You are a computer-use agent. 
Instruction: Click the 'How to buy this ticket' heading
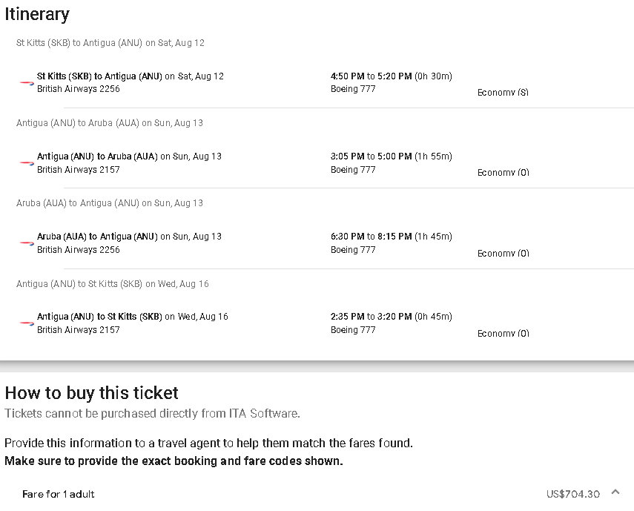(92, 393)
